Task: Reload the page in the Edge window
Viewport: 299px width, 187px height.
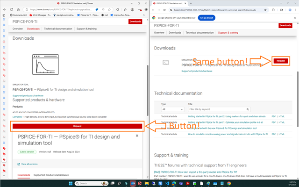Action: coord(11,9)
